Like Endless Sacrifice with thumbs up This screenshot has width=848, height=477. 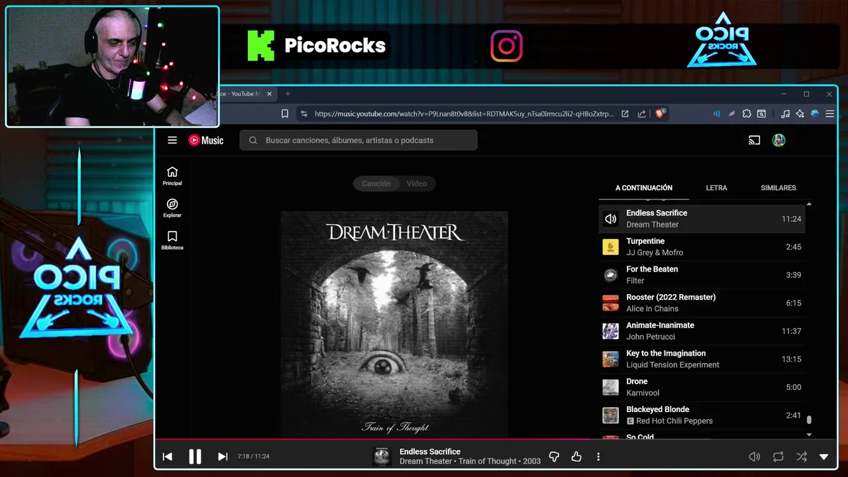coord(576,456)
